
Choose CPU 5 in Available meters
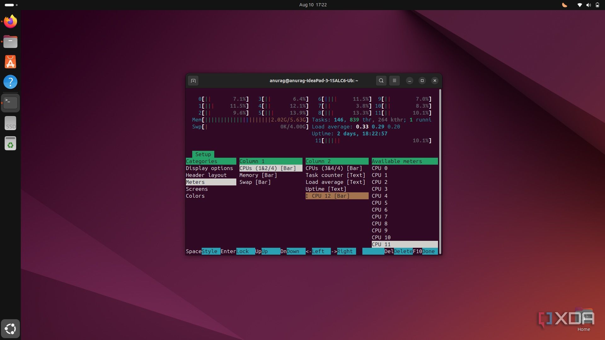380,203
